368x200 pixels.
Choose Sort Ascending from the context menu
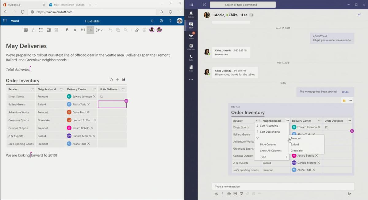tap(269, 125)
